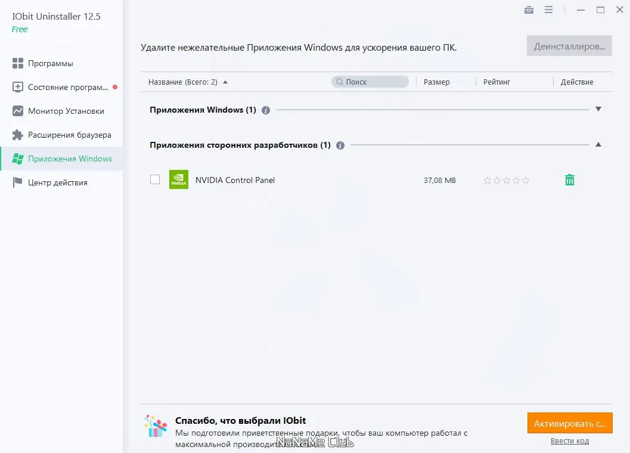The width and height of the screenshot is (630, 453).
Task: Click the Монитор Установки chart icon
Action: pos(18,111)
